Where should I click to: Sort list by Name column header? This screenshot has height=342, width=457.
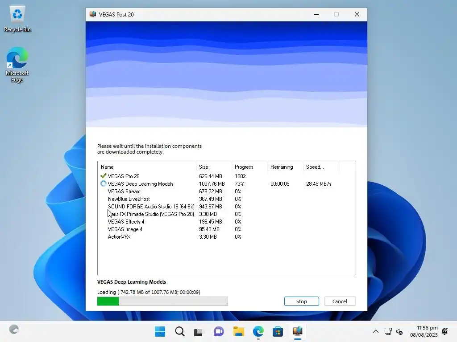147,167
